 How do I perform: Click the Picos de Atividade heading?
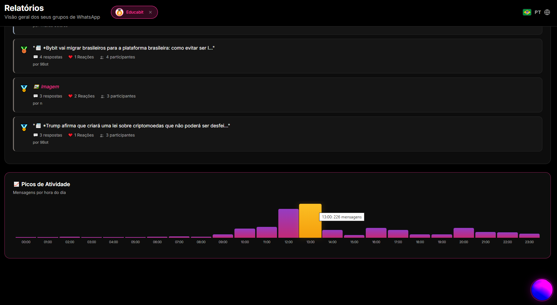click(x=46, y=184)
